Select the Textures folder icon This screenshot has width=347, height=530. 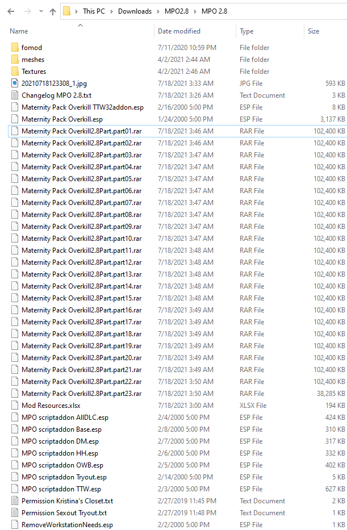(x=15, y=72)
